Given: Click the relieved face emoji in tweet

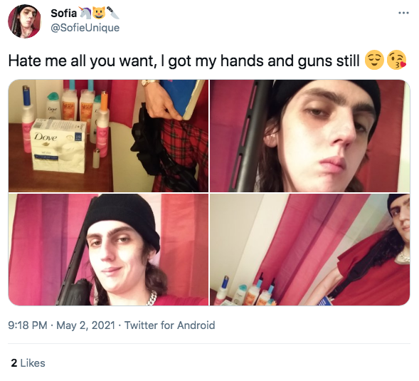Looking at the screenshot, I should coord(374,61).
